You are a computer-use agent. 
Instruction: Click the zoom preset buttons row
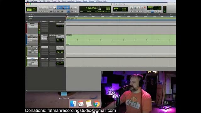43,12
